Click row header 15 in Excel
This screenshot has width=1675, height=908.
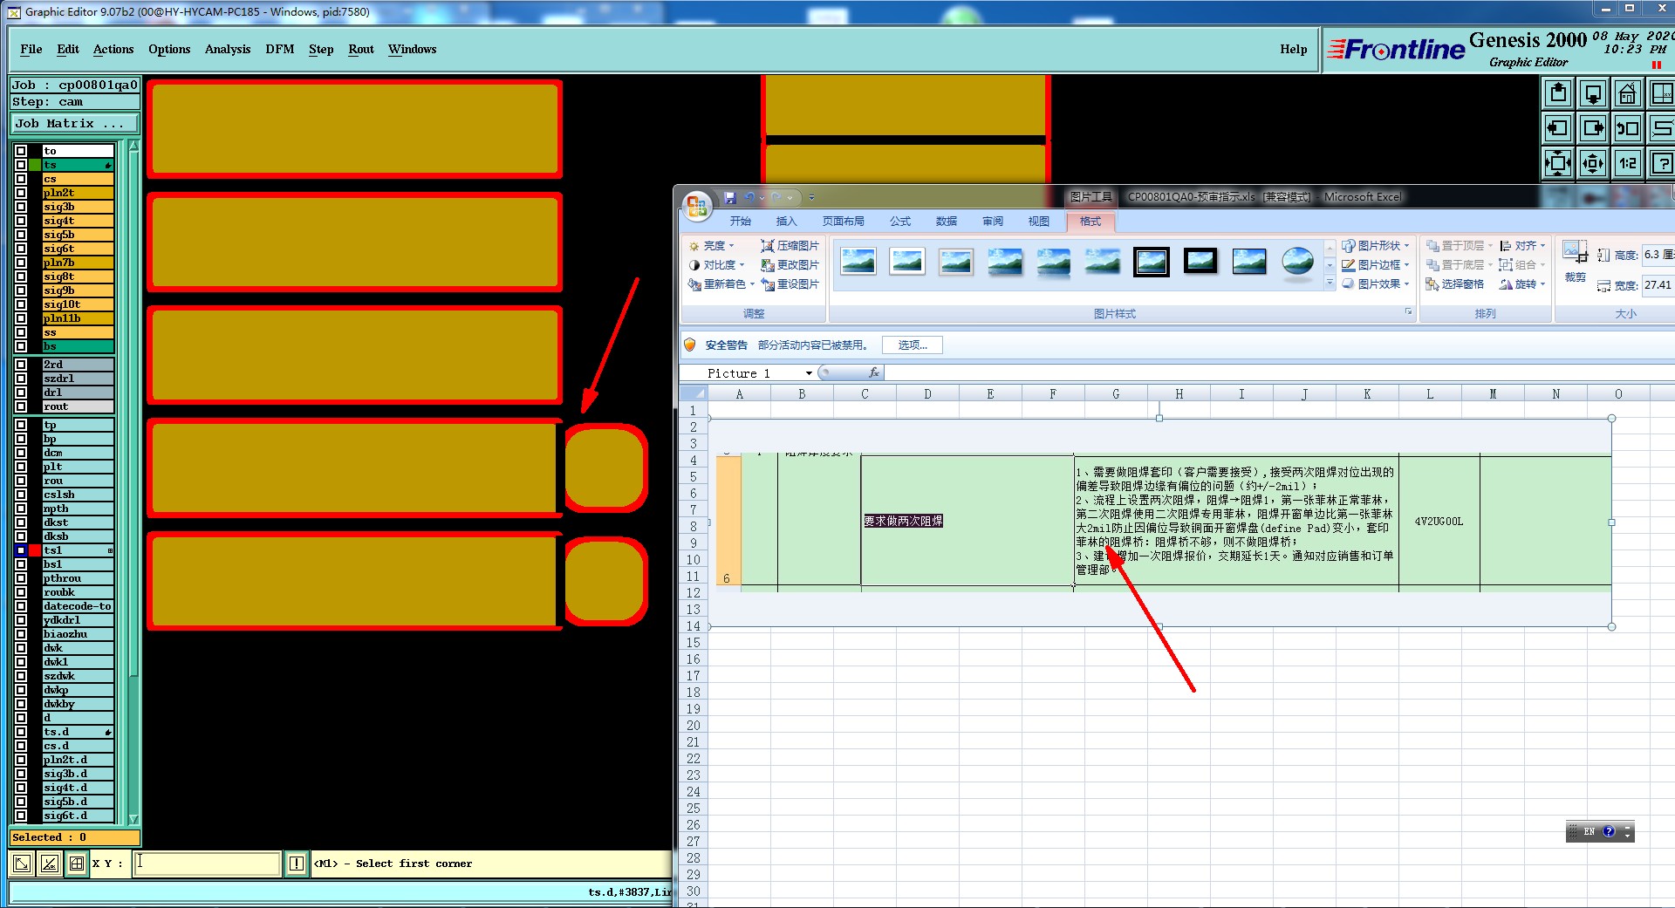pyautogui.click(x=694, y=643)
